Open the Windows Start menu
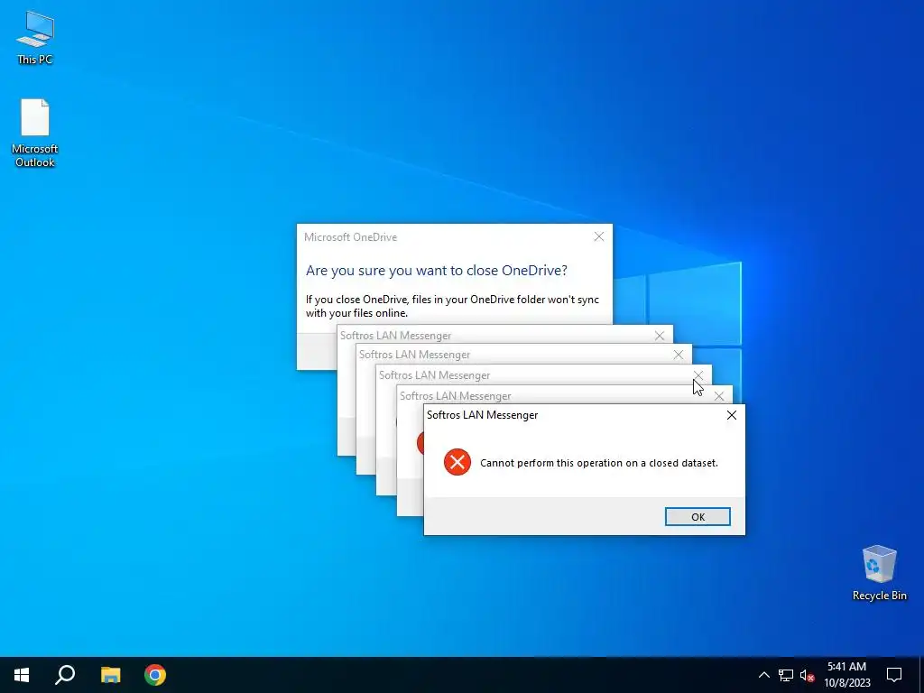The height and width of the screenshot is (693, 924). pyautogui.click(x=22, y=675)
